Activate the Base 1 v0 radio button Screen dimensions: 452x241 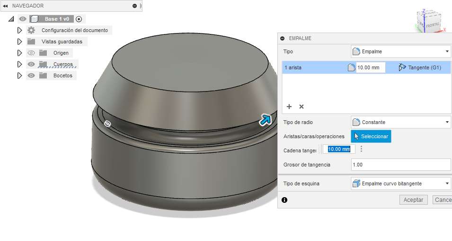[x=79, y=19]
